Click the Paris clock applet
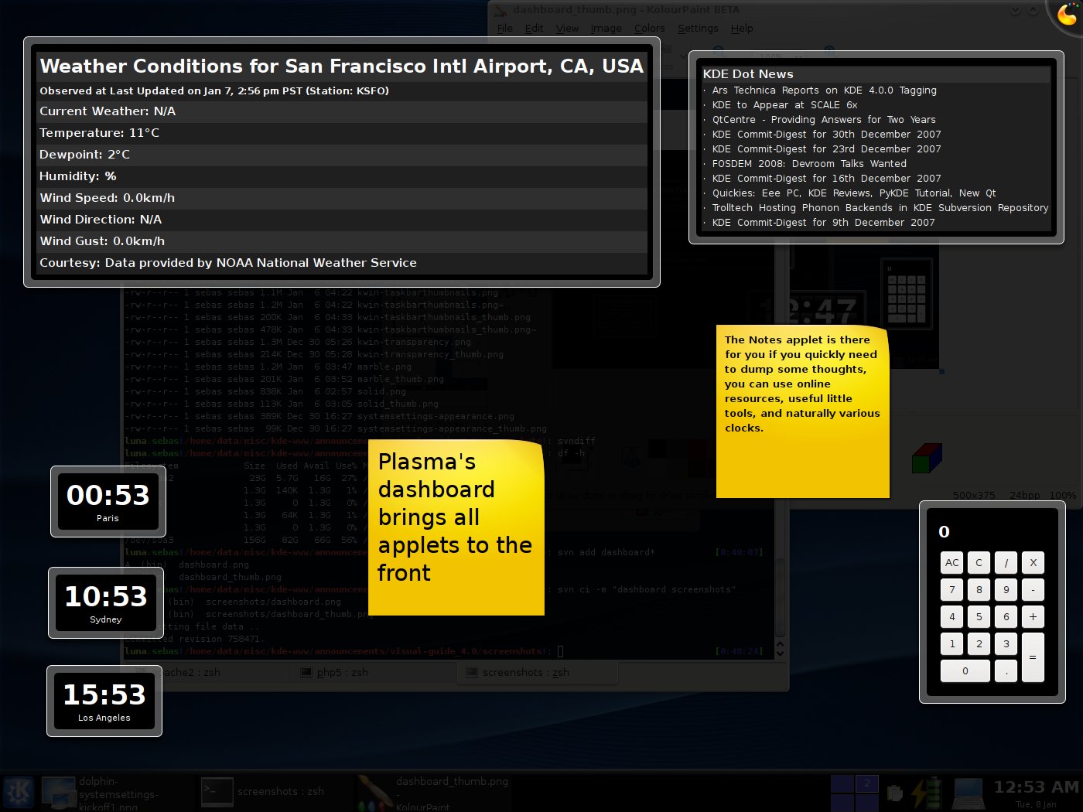The width and height of the screenshot is (1083, 812). coord(108,501)
